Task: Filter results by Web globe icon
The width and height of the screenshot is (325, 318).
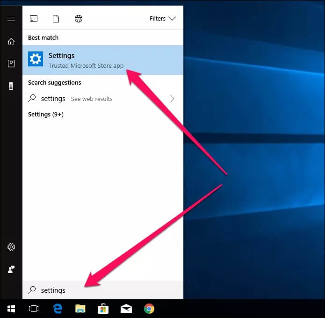Action: tap(79, 19)
